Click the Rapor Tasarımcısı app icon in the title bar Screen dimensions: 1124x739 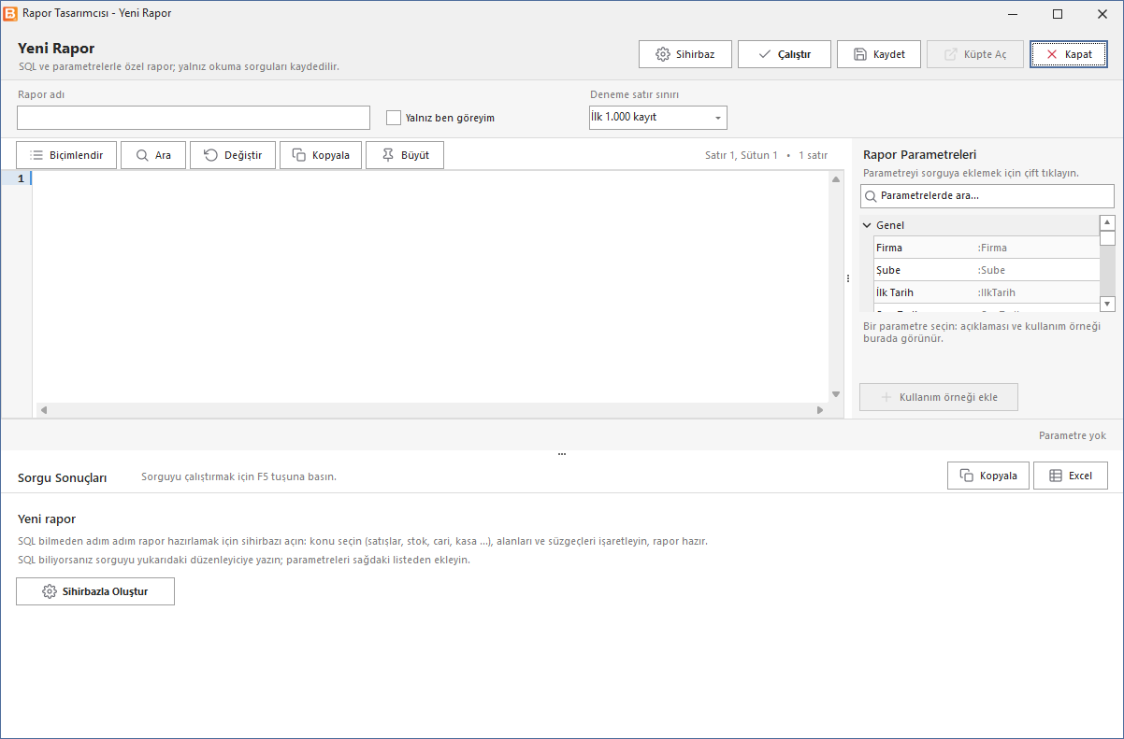pyautogui.click(x=11, y=14)
